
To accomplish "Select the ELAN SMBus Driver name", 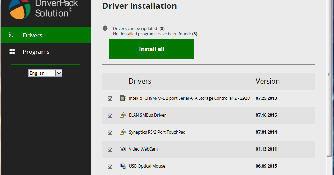I will coord(147,115).
